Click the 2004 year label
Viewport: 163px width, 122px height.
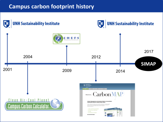28,57
